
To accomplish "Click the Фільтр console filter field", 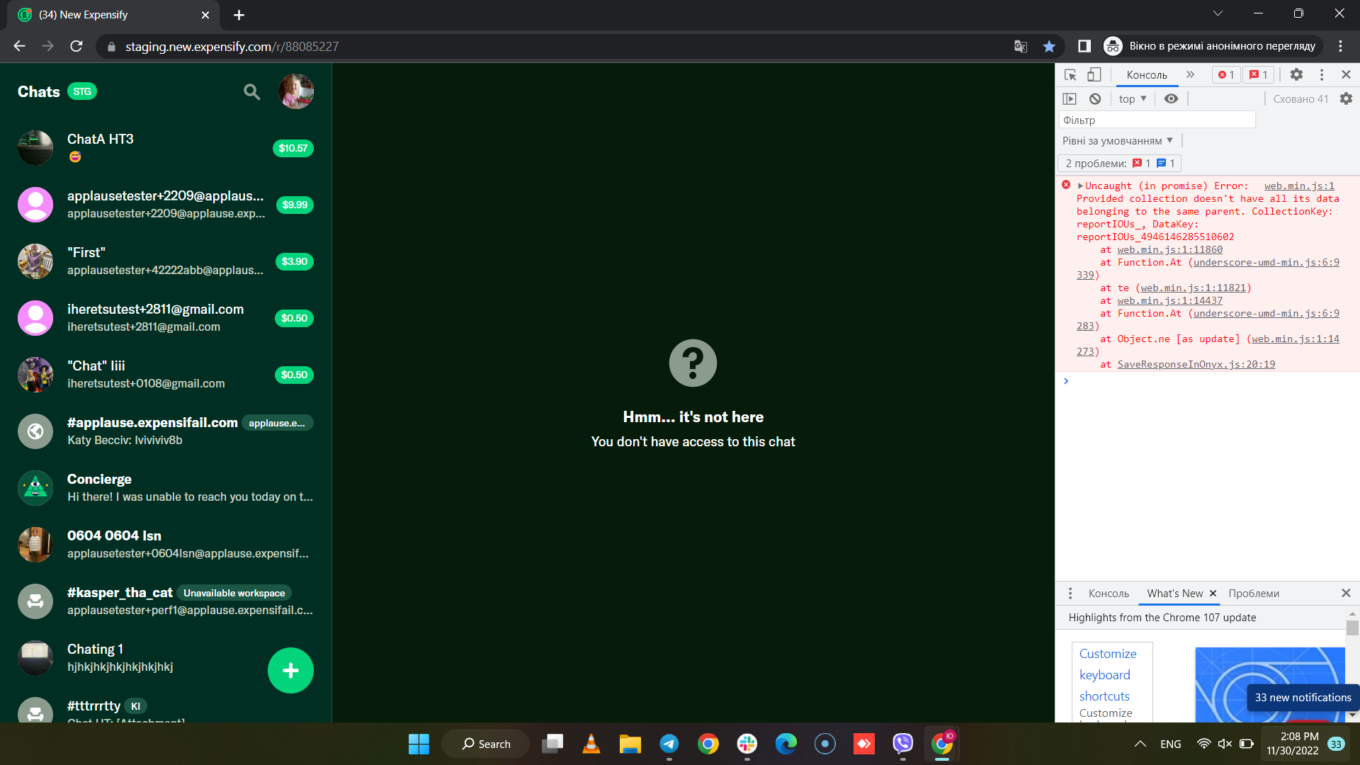I will click(1157, 120).
